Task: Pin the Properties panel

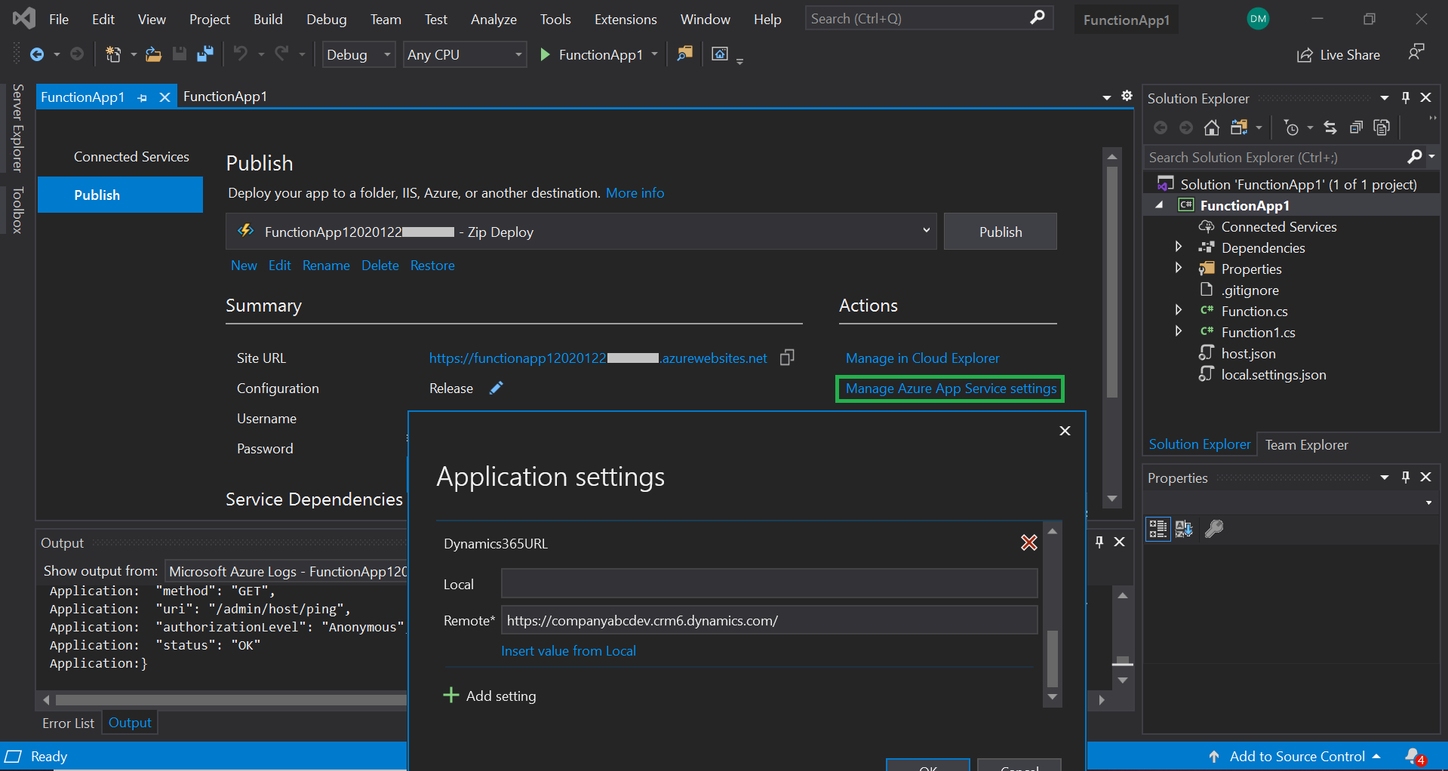Action: (x=1406, y=477)
